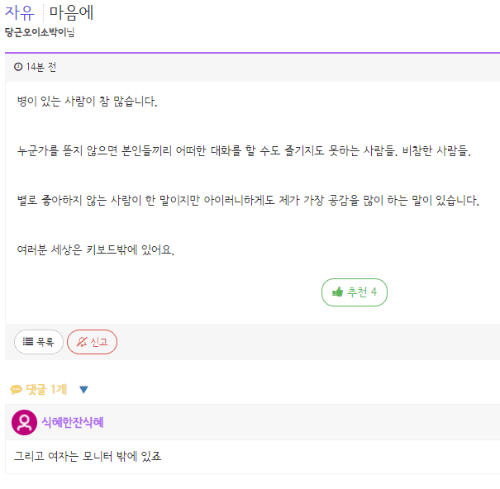
Task: Click the post title 마음에
Action: (71, 12)
